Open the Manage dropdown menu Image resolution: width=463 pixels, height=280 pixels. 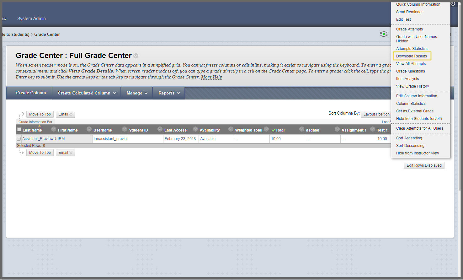click(x=137, y=93)
